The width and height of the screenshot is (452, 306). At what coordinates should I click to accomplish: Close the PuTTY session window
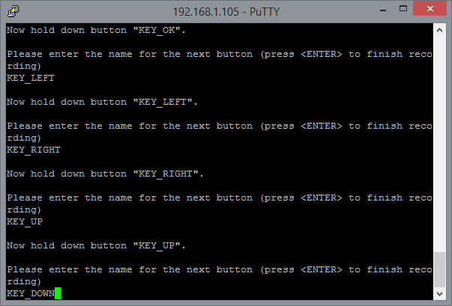pyautogui.click(x=430, y=9)
